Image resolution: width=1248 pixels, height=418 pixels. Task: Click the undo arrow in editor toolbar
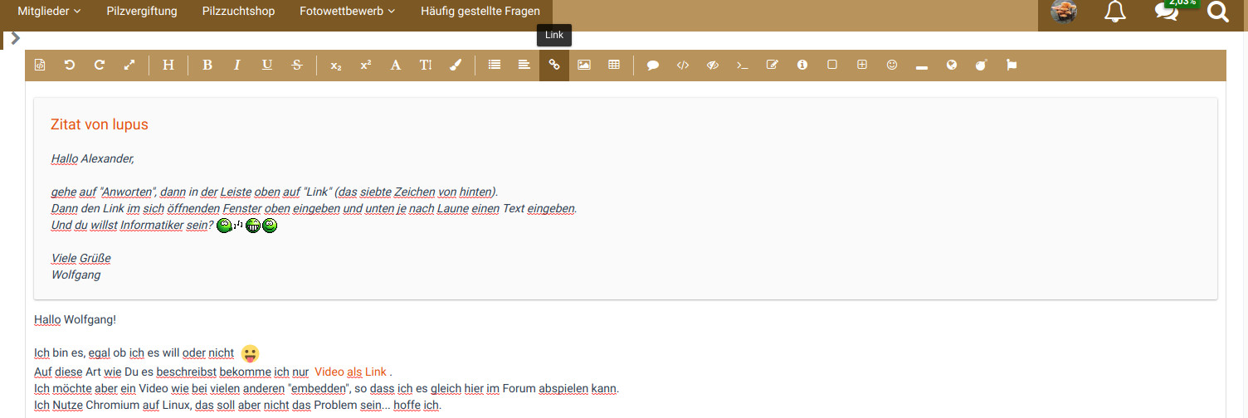coord(70,65)
